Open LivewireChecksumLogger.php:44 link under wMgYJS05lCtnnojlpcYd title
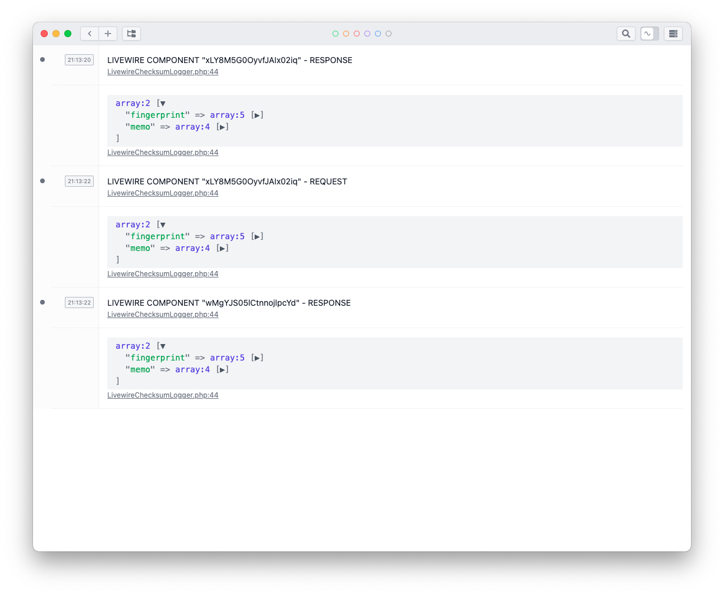 pos(163,315)
